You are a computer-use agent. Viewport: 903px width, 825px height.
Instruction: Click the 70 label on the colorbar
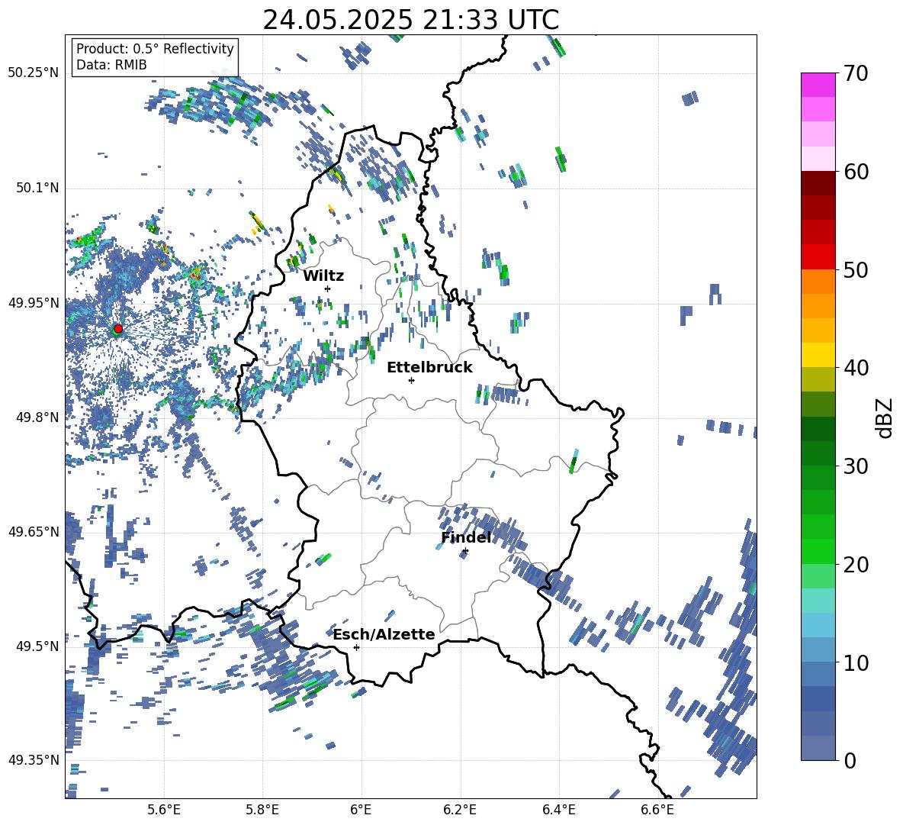pos(856,73)
